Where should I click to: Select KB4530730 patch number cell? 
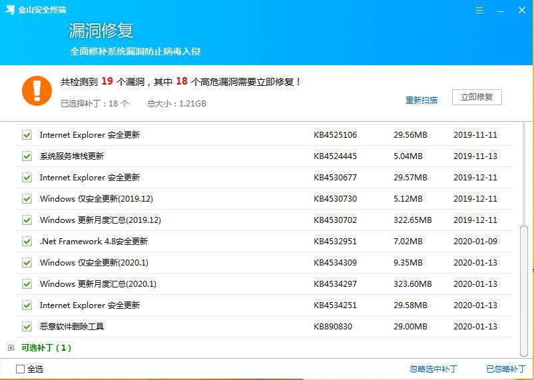pyautogui.click(x=335, y=199)
